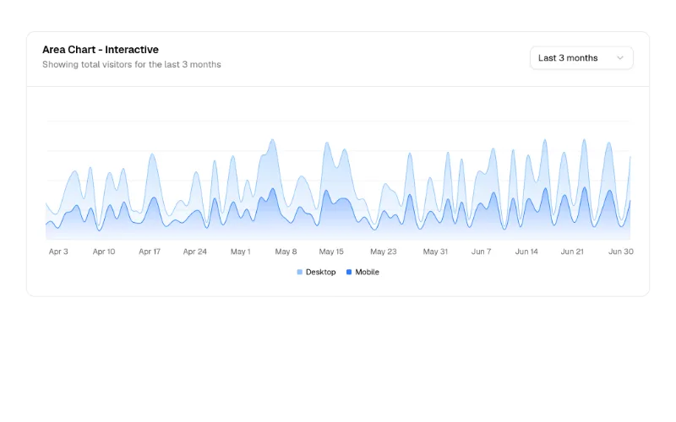
Task: Click the Mobile legend label
Action: (x=367, y=272)
